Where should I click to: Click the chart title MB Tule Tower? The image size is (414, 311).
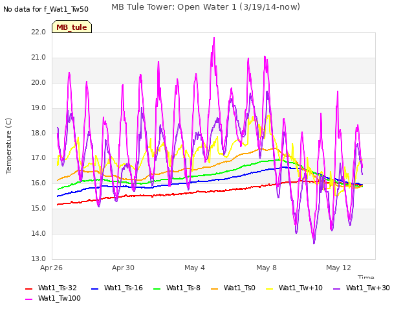pyautogui.click(x=206, y=7)
